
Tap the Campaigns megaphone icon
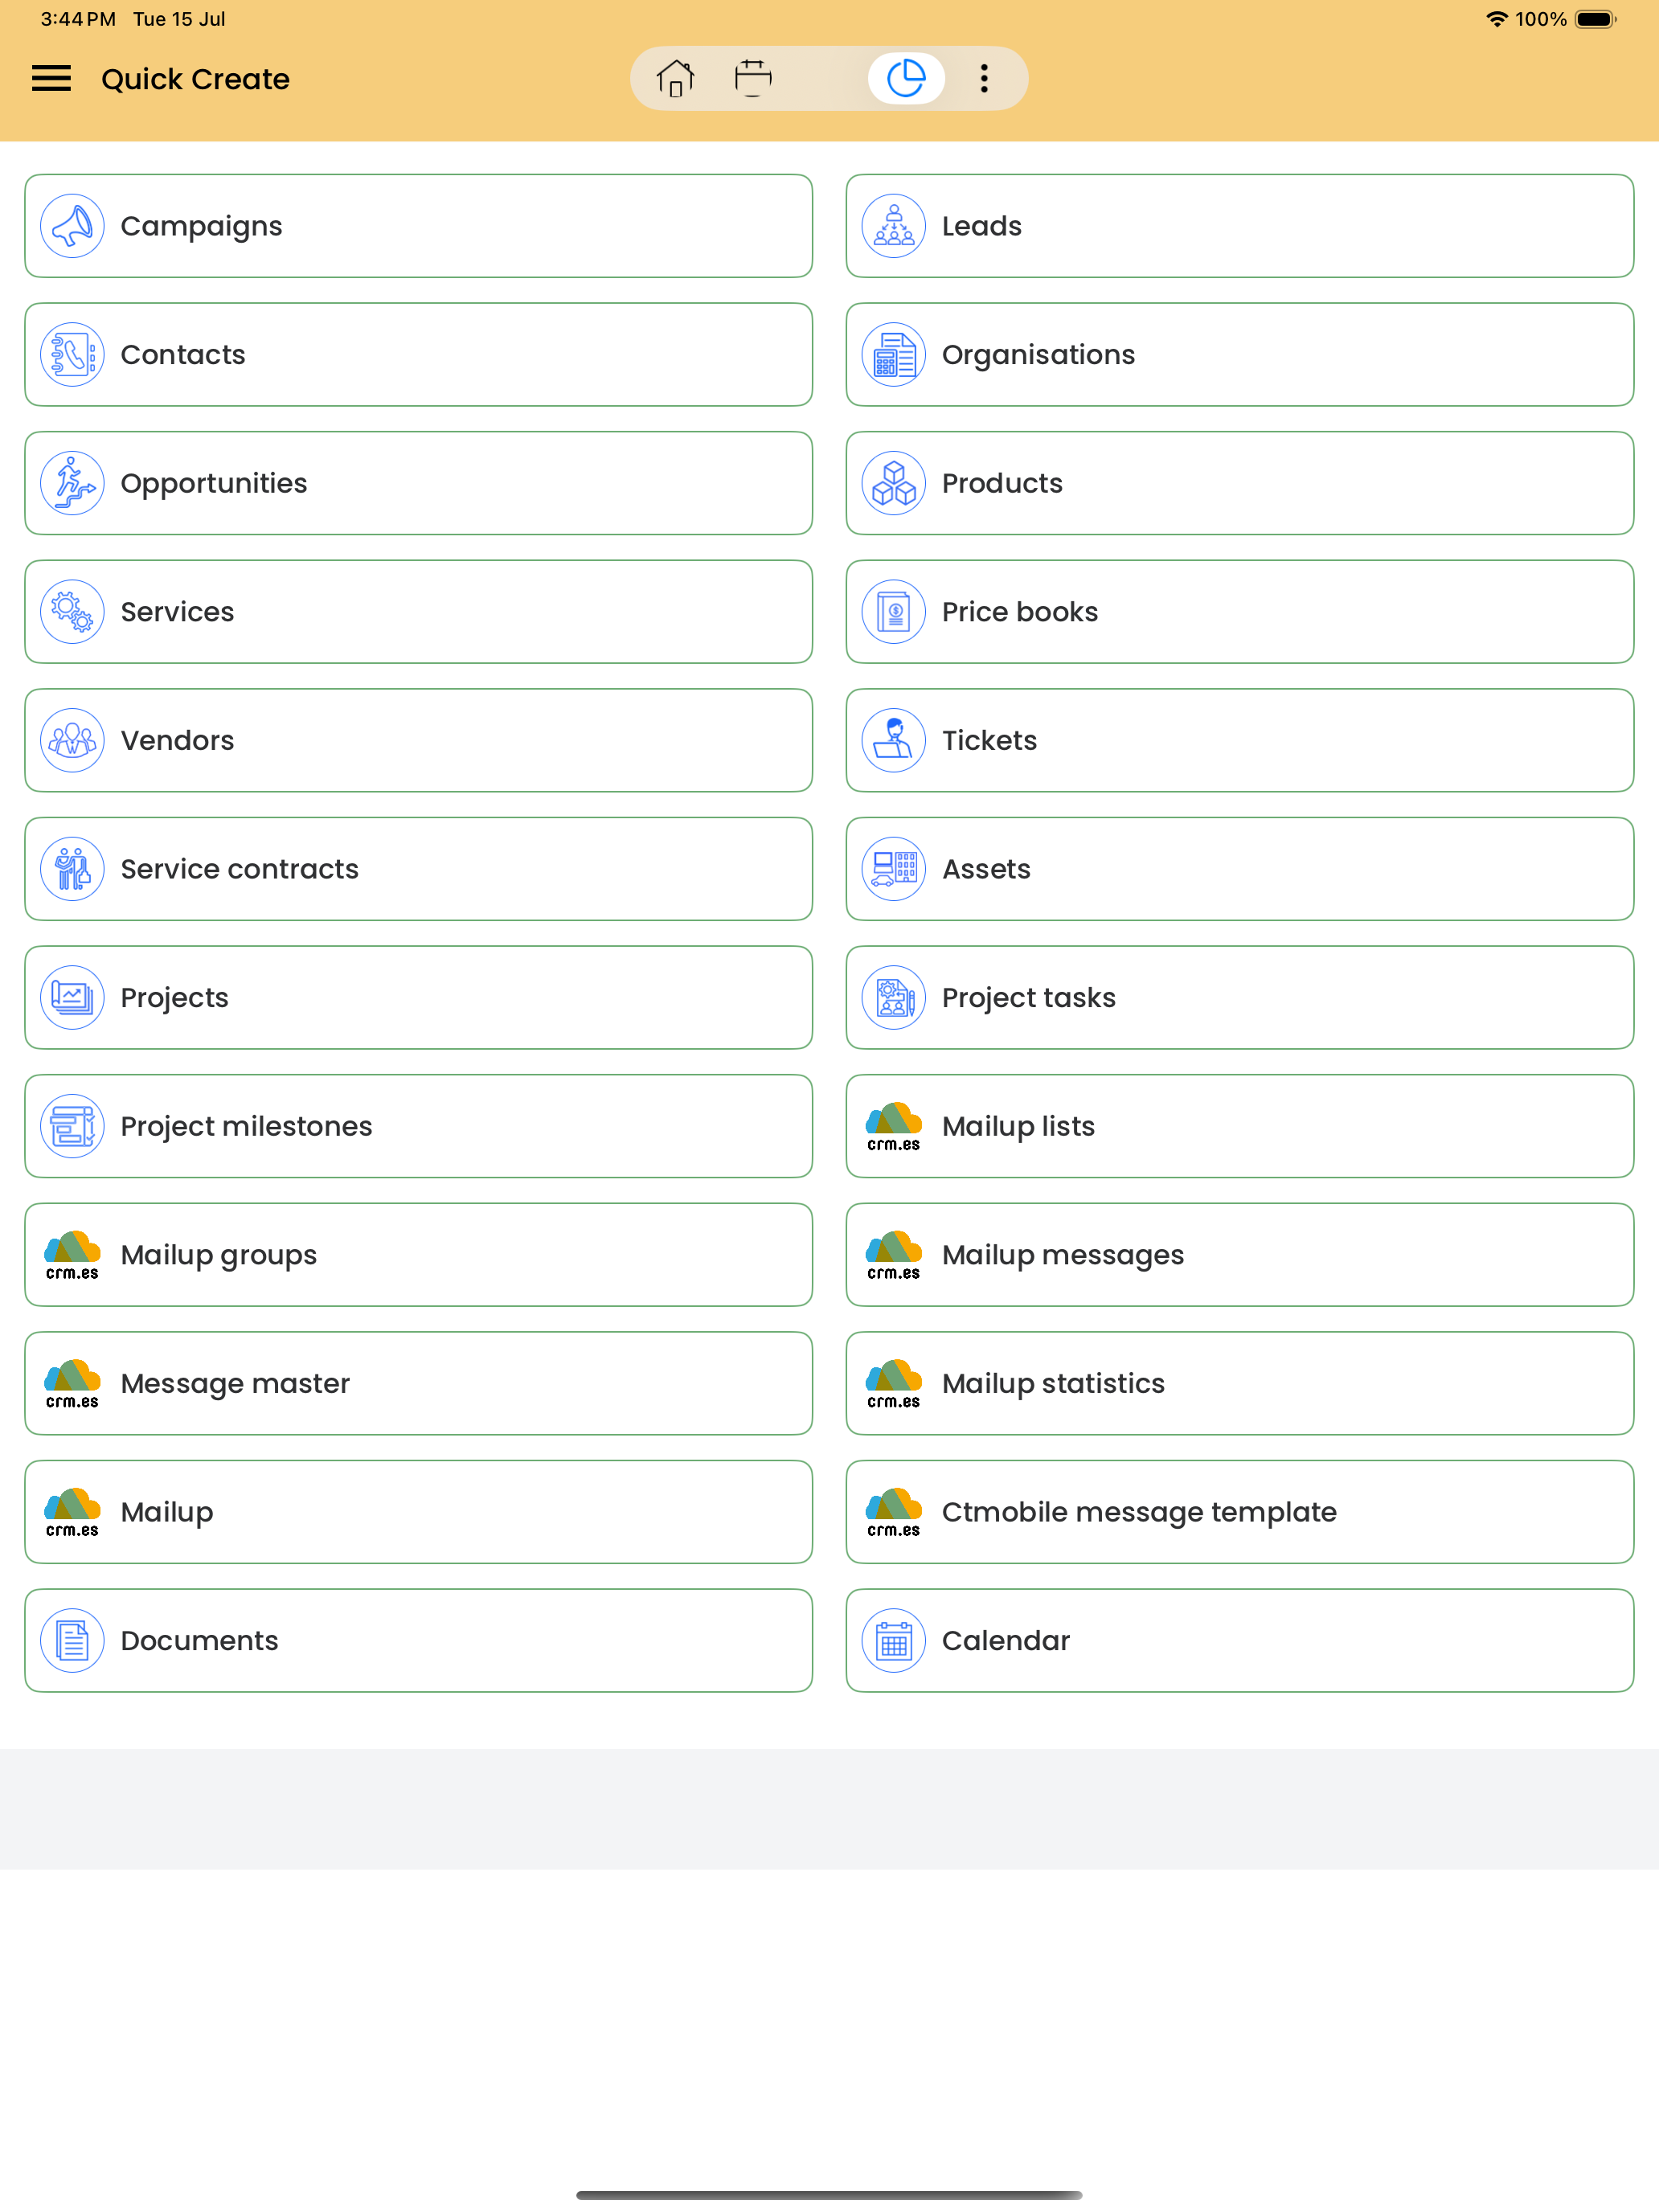pyautogui.click(x=72, y=226)
